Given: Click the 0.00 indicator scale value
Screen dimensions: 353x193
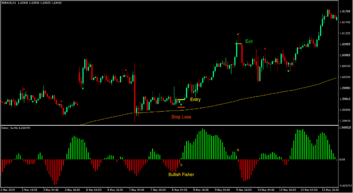Looking at the screenshot, I should (342, 159).
